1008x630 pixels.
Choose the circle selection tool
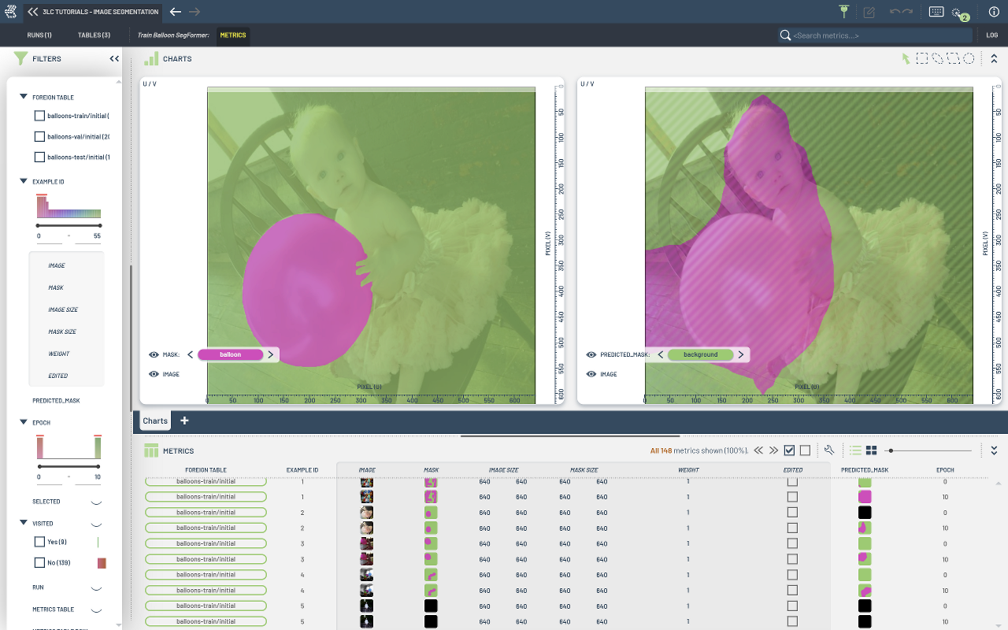point(969,58)
